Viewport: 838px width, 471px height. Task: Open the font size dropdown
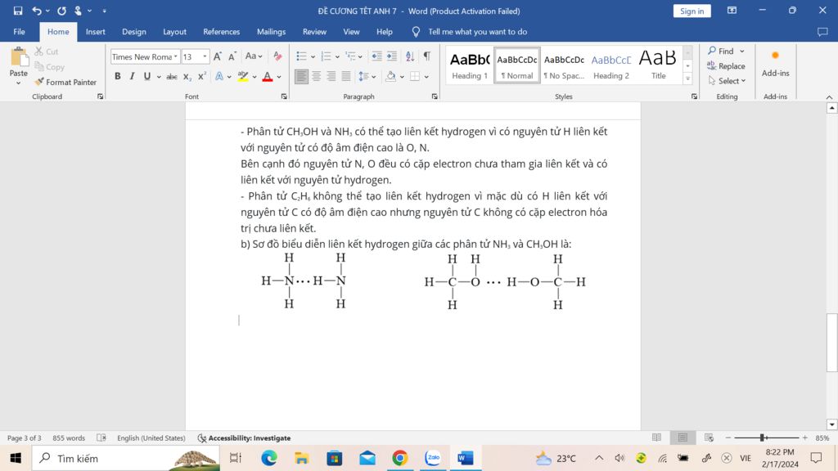(205, 56)
